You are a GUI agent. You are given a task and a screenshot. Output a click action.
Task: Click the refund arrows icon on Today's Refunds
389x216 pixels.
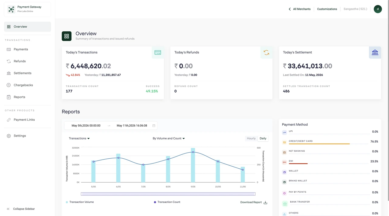(266, 52)
